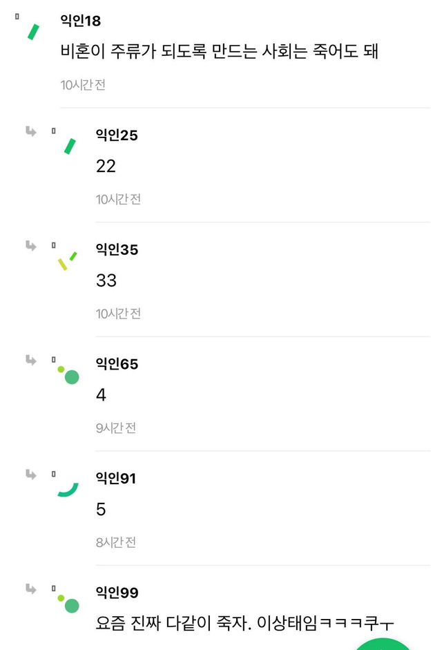
Task: Click 익인18's comment about 비혼
Action: (x=220, y=52)
